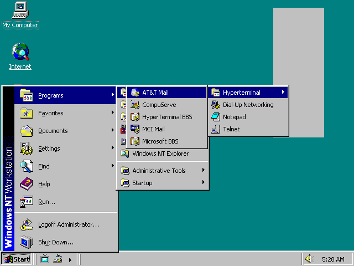
Task: Click the Microsoft BBS icon
Action: click(135, 141)
